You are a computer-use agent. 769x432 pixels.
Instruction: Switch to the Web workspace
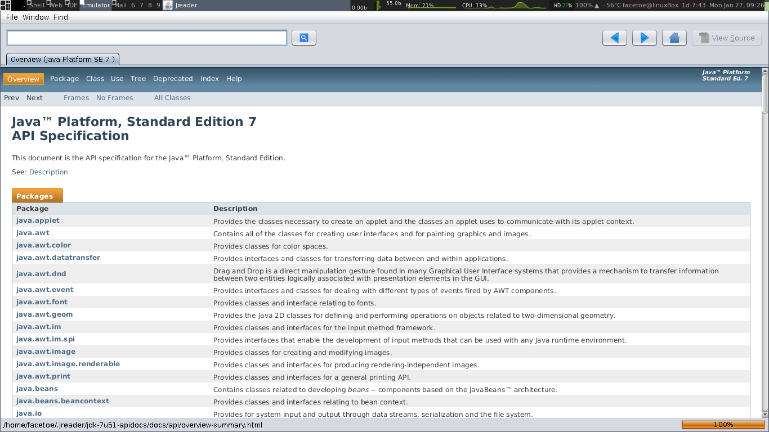tap(55, 5)
